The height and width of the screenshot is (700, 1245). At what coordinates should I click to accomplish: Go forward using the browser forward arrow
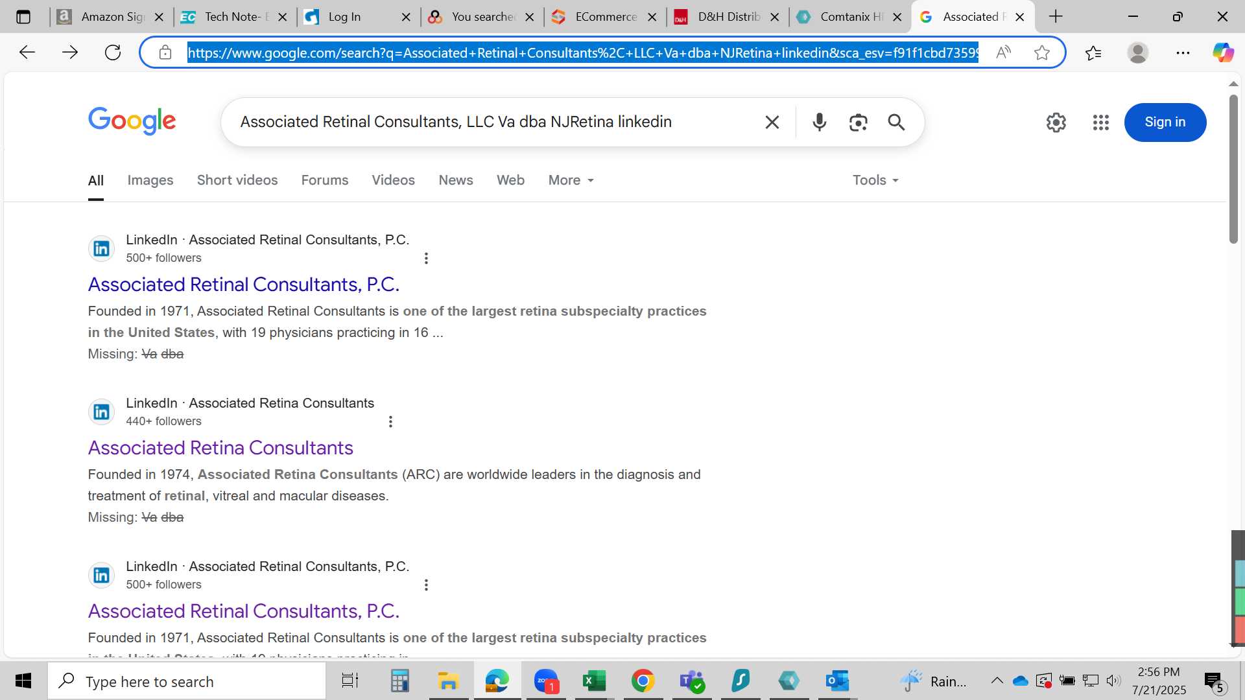pyautogui.click(x=69, y=52)
